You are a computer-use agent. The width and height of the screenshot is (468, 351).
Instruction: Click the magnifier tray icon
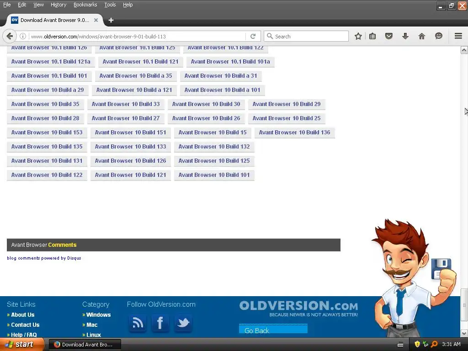[x=434, y=344]
